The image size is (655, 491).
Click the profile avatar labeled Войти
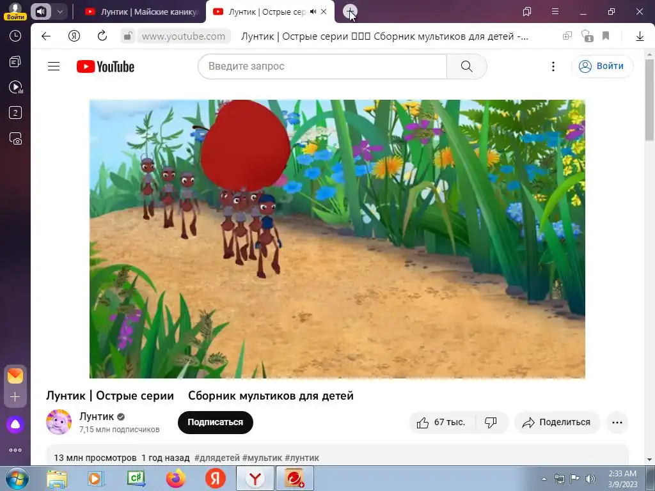click(15, 12)
